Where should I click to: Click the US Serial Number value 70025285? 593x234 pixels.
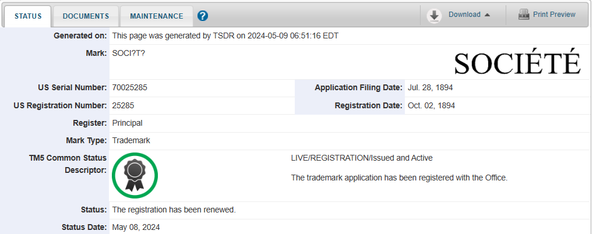tap(130, 88)
